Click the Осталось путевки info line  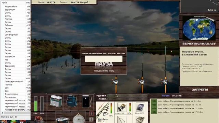tap(197, 64)
